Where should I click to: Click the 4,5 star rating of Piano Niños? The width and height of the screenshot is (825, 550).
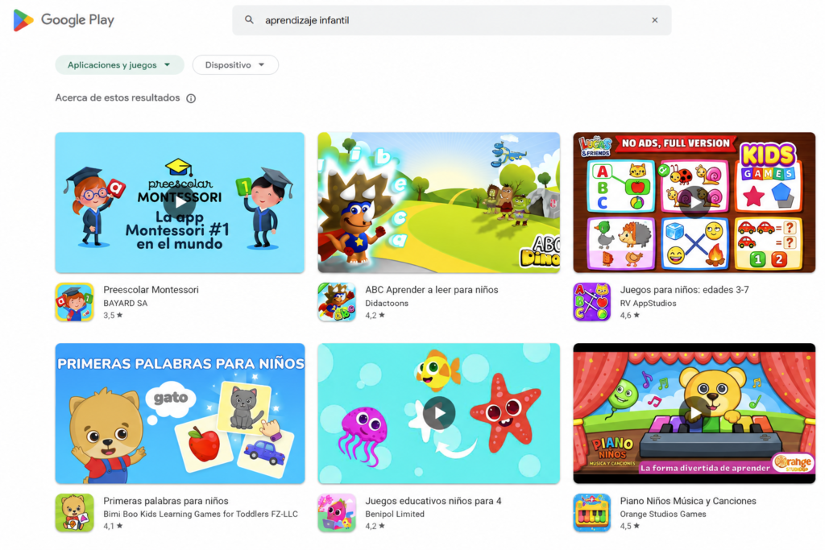630,526
